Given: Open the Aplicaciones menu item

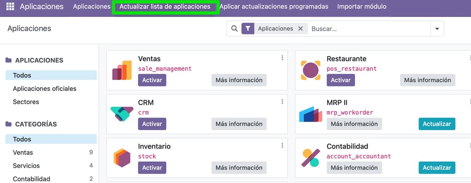Looking at the screenshot, I should tap(92, 6).
